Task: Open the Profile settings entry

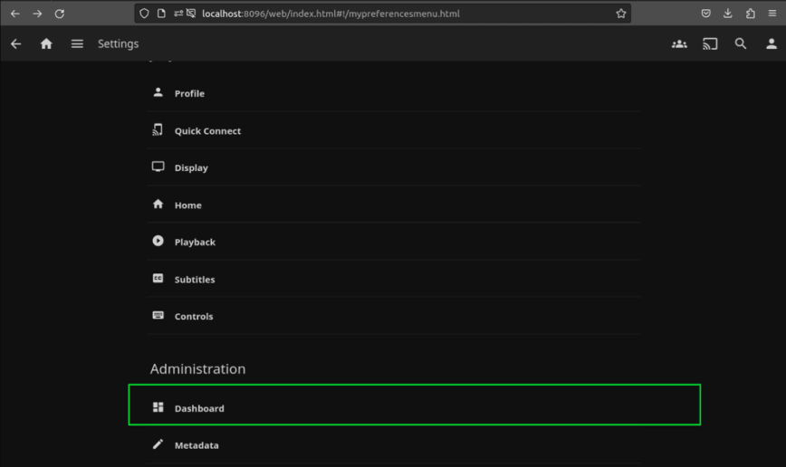Action: click(394, 93)
